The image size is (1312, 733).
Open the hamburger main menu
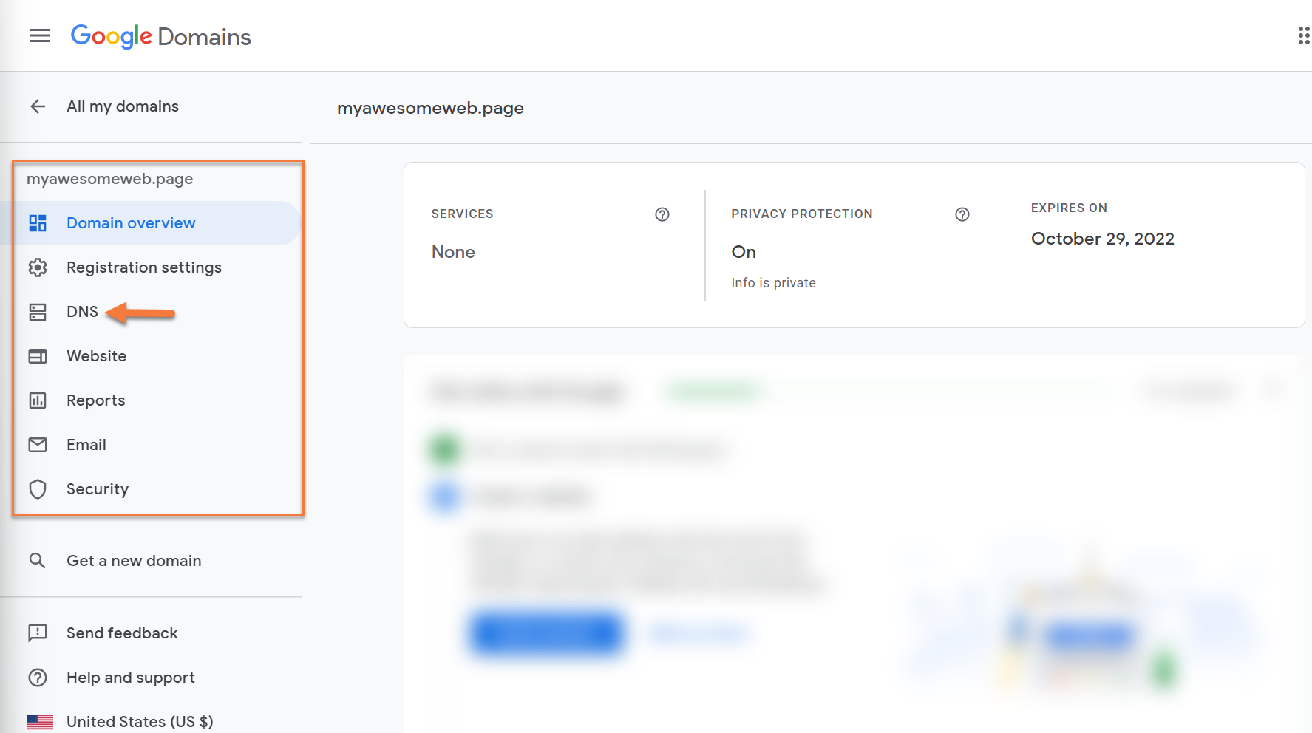[40, 35]
